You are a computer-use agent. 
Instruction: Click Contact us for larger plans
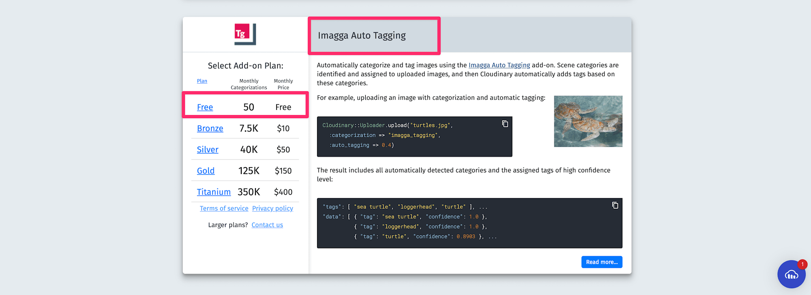267,225
